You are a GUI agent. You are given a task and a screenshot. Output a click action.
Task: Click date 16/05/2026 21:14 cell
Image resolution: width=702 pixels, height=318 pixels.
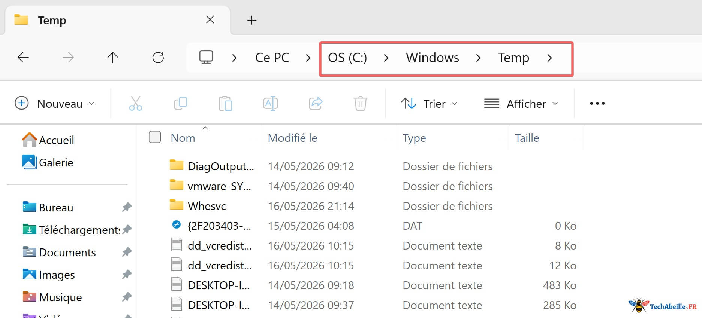311,206
